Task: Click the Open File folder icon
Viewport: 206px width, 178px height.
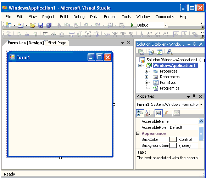Action: point(33,25)
